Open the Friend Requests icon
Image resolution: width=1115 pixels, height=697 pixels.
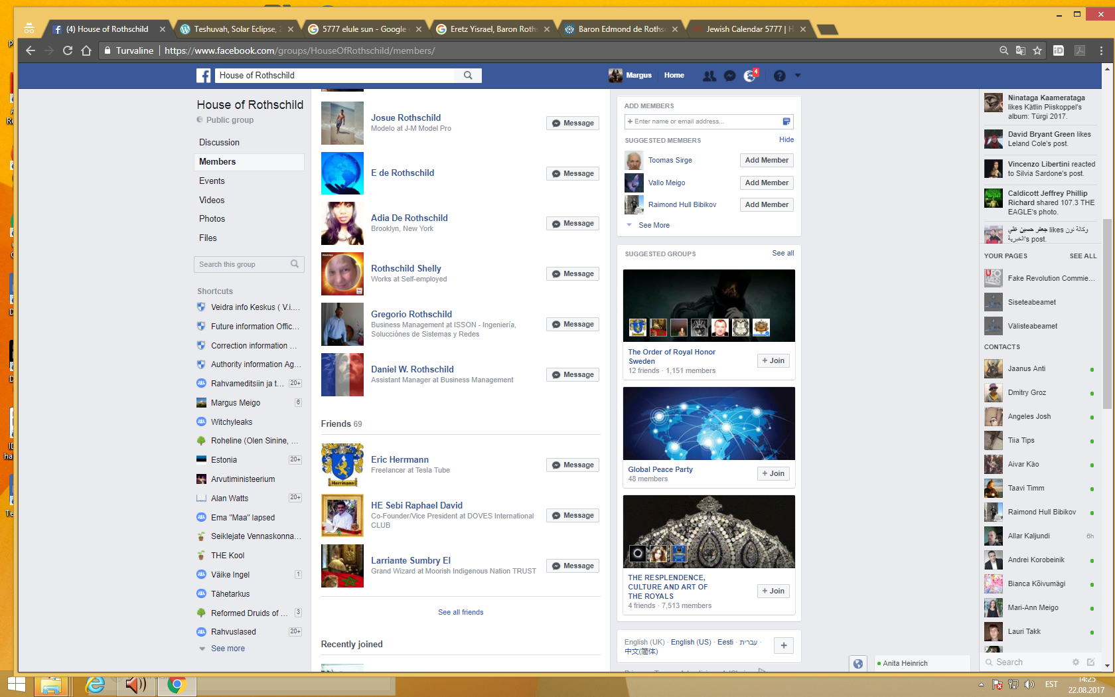pos(709,76)
